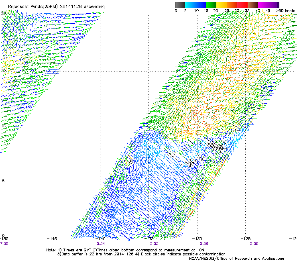Viewport: 297px width, 261px height.
Task: Click the purple time label '5:55'
Action: 155,244
